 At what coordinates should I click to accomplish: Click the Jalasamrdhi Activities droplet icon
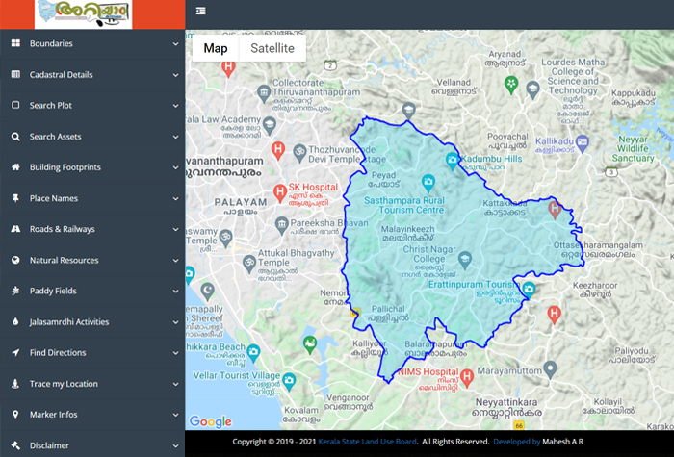tap(15, 322)
